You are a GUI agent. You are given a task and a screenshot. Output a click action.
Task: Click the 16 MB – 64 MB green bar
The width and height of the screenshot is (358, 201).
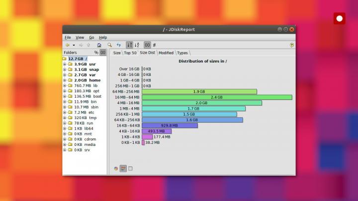217,97
